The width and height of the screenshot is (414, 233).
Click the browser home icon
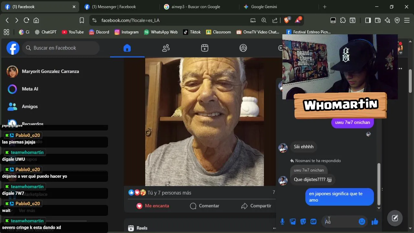pos(36,20)
